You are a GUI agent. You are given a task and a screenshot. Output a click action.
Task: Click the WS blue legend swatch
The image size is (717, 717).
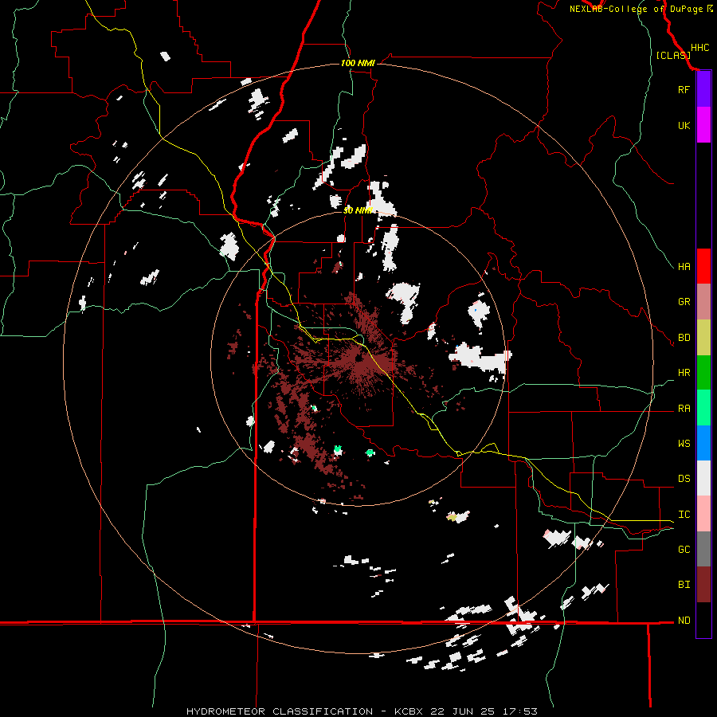coord(703,443)
